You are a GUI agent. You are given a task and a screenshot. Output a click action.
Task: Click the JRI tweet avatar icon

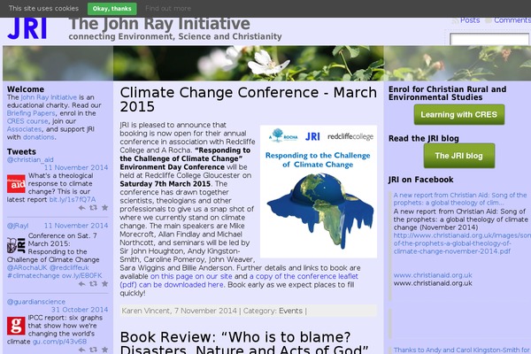click(16, 245)
